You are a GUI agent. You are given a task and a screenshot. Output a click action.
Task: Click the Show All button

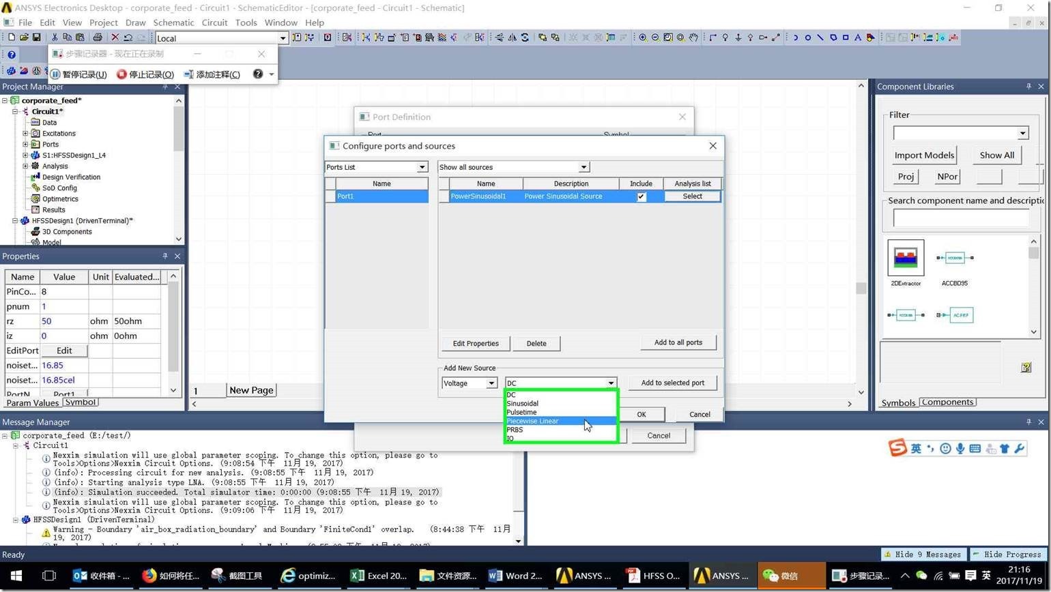pyautogui.click(x=996, y=155)
